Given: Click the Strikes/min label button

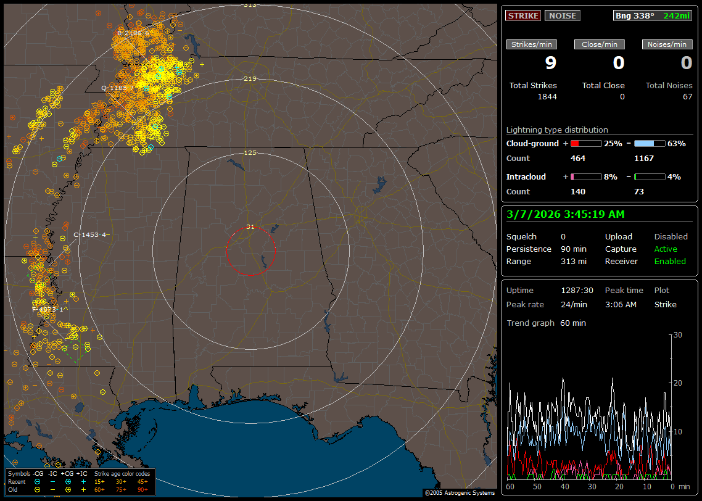Looking at the screenshot, I should 532,44.
